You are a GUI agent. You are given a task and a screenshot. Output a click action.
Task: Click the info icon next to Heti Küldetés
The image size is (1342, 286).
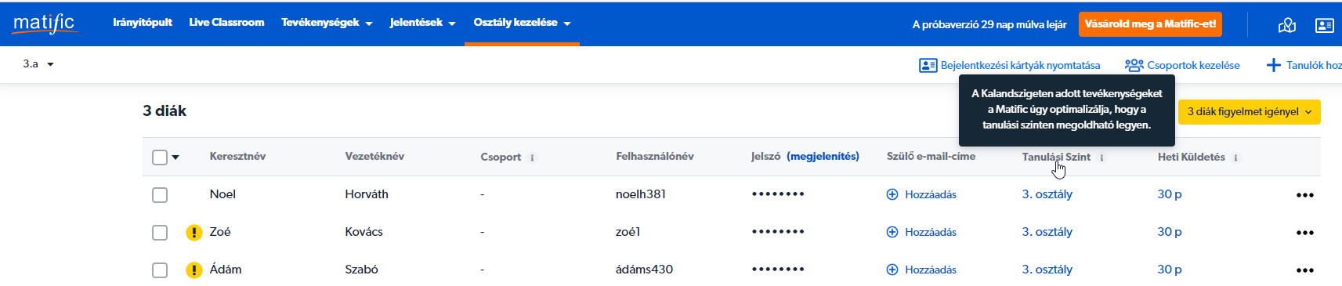1235,157
